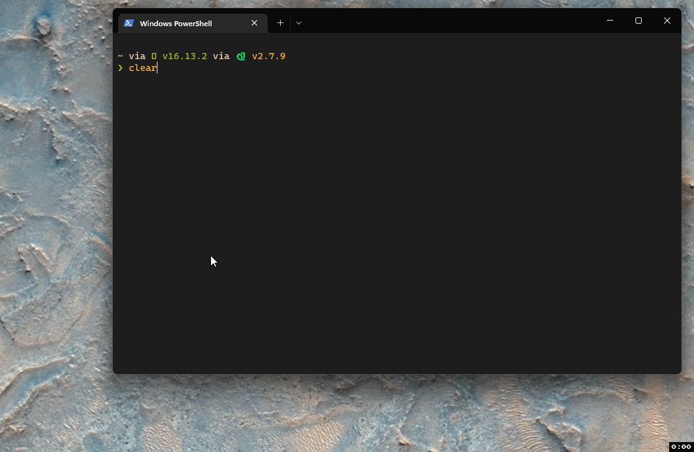This screenshot has width=694, height=452.
Task: Select the Windows PowerShell tab
Action: tap(192, 24)
